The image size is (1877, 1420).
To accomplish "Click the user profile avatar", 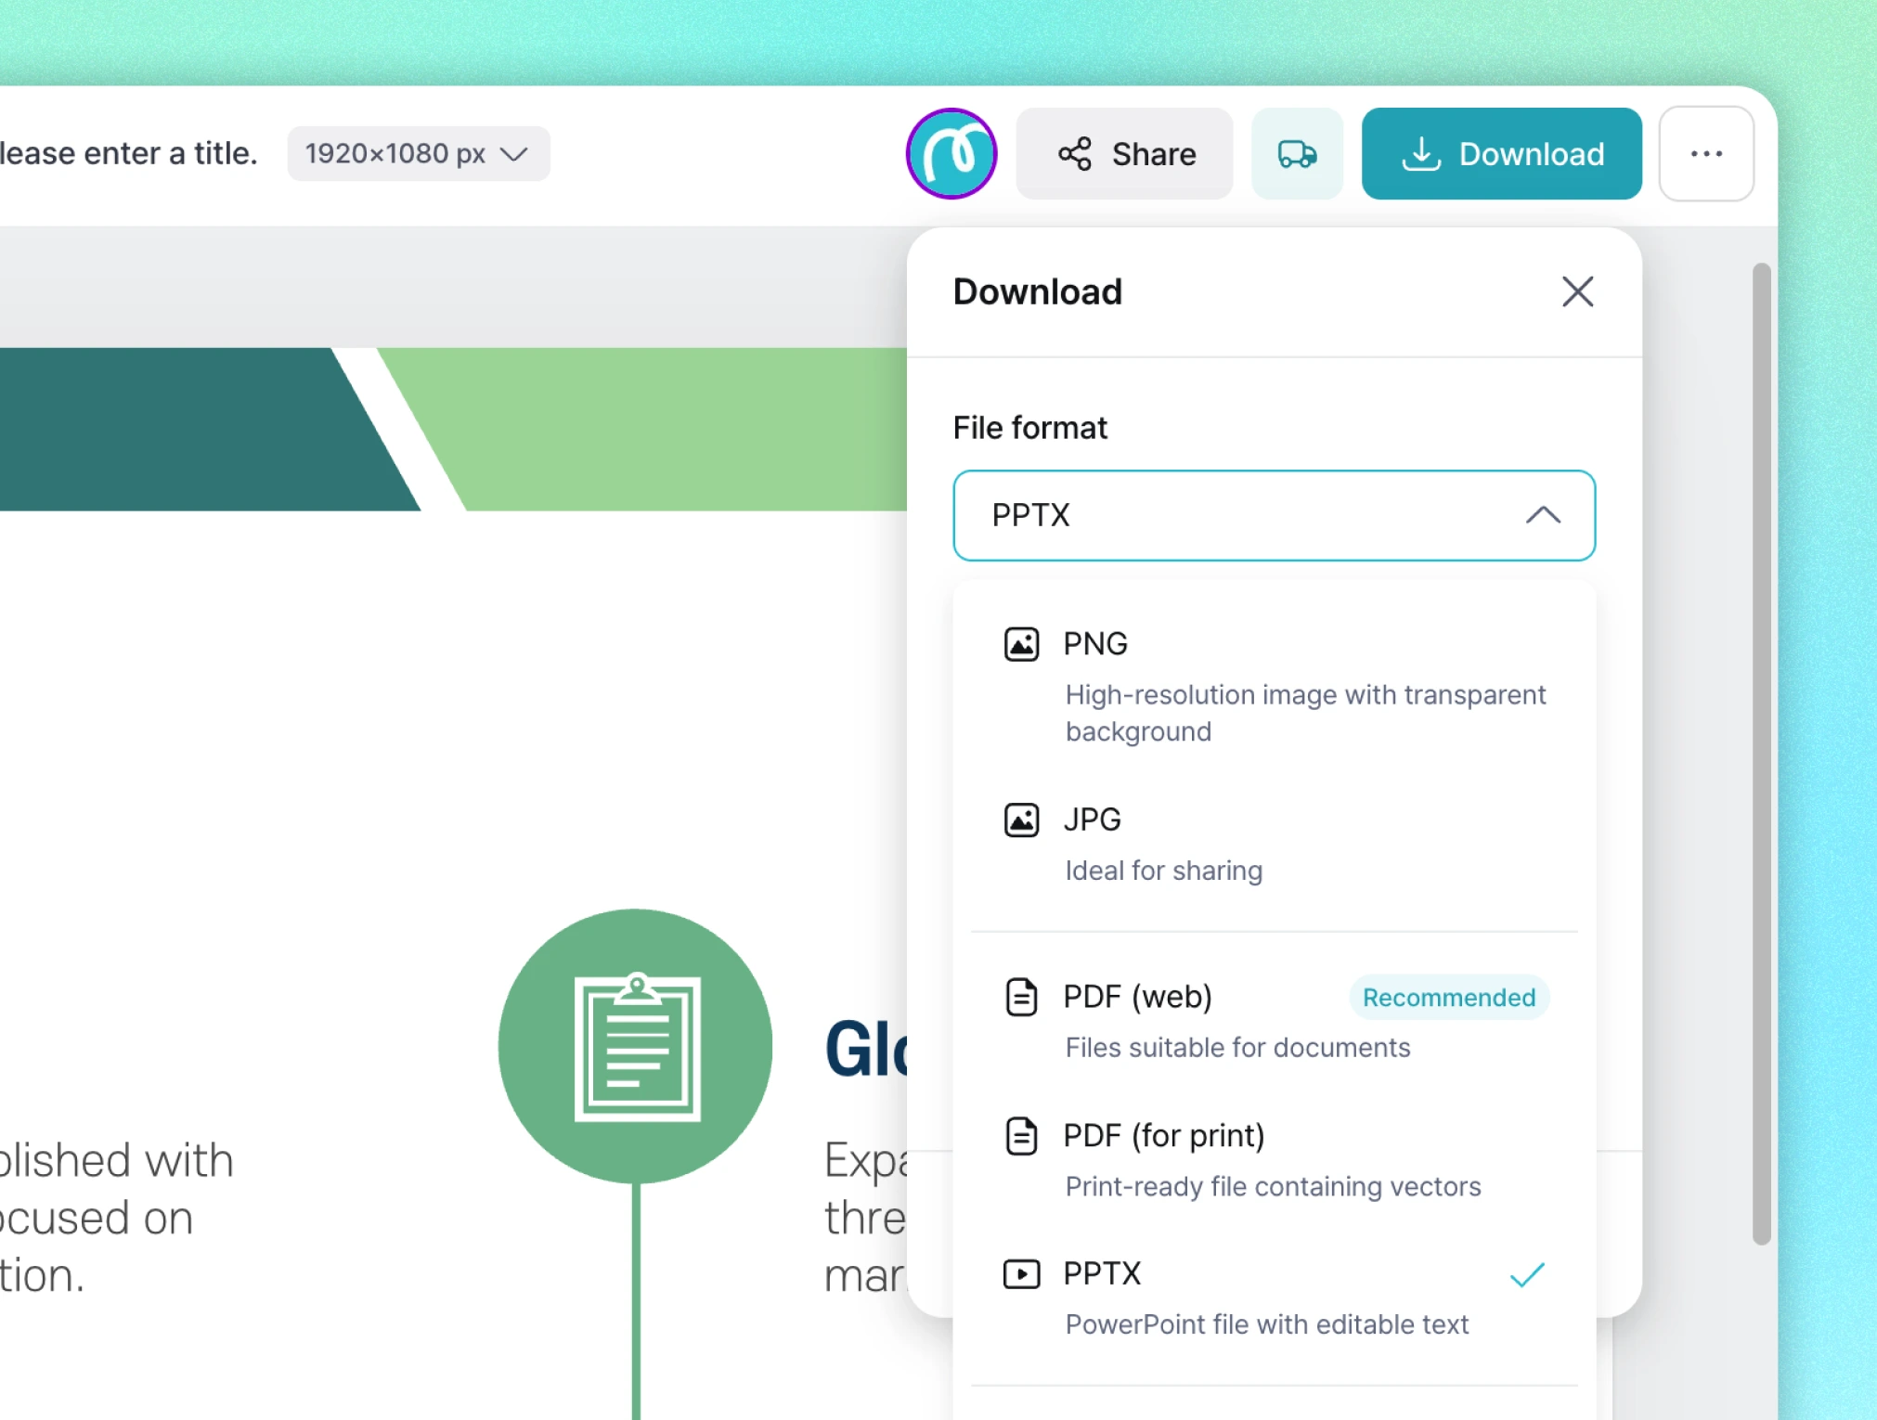I will point(951,154).
